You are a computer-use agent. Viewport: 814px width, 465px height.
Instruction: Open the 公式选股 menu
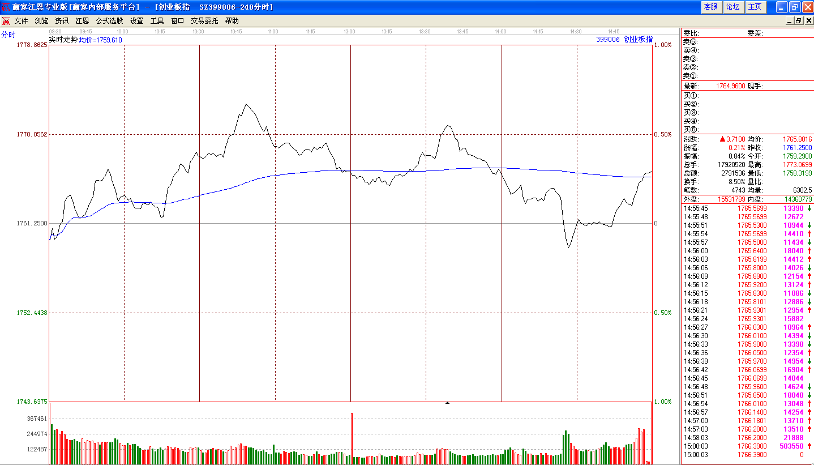tap(109, 20)
